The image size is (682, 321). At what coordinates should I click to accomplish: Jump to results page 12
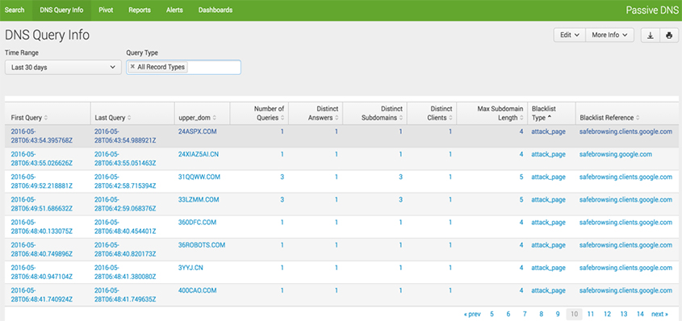[607, 314]
